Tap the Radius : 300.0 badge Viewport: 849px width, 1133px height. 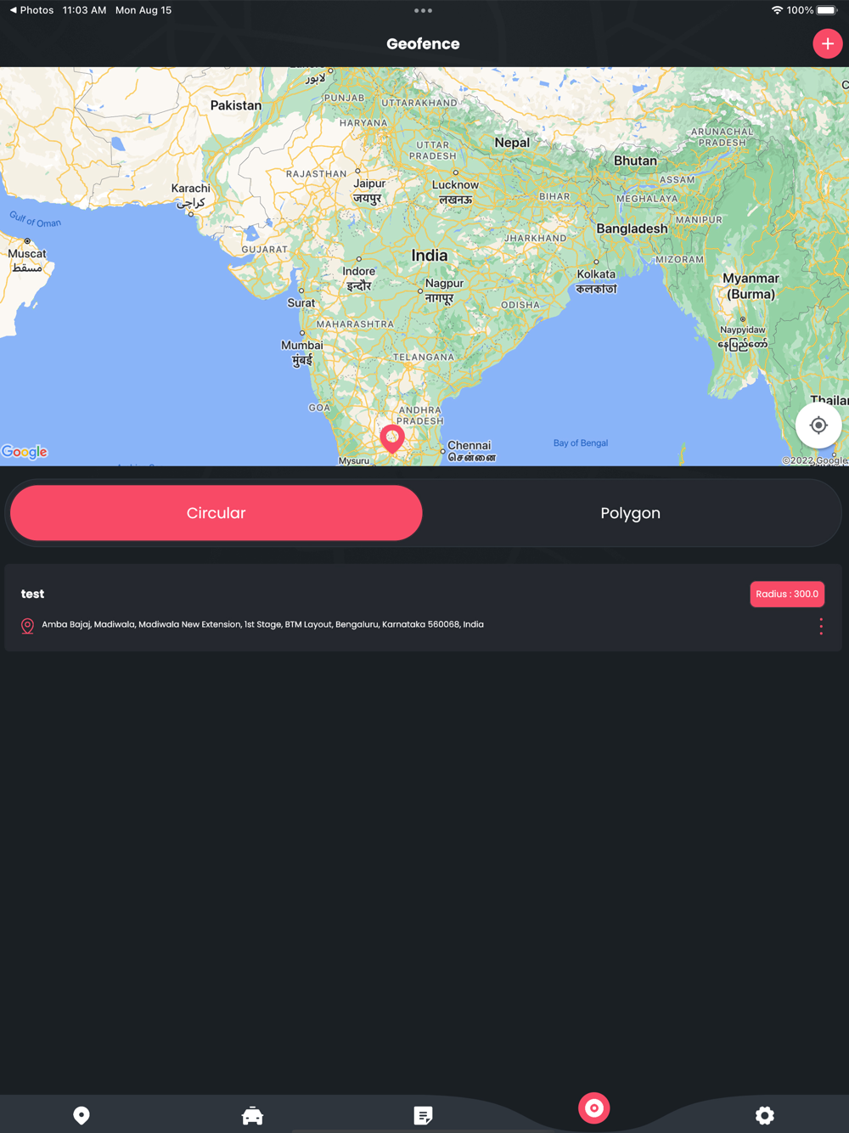tap(787, 594)
